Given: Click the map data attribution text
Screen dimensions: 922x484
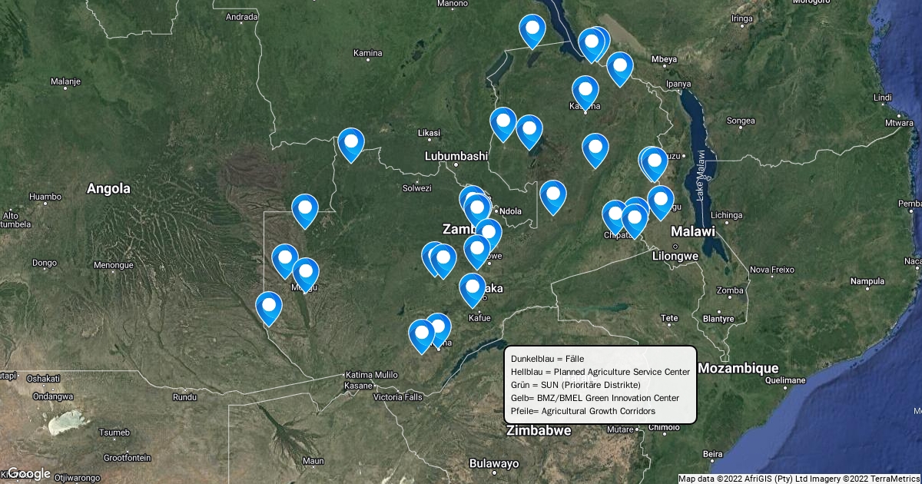Looking at the screenshot, I should point(799,479).
